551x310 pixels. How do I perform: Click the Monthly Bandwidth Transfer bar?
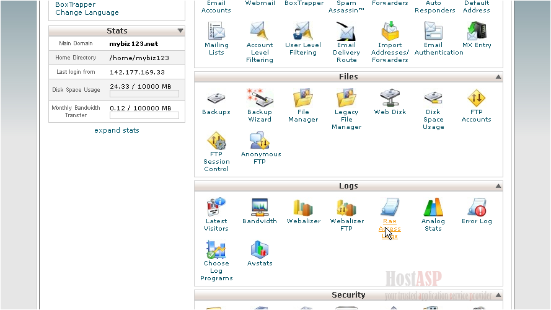pyautogui.click(x=144, y=115)
